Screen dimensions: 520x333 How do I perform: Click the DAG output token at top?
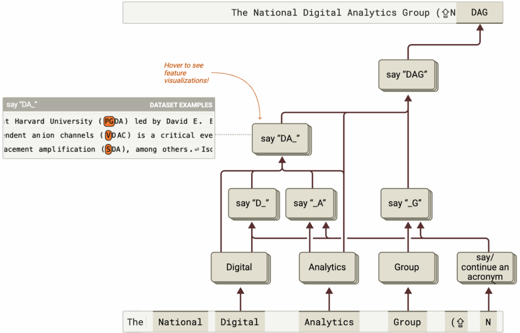click(x=479, y=12)
